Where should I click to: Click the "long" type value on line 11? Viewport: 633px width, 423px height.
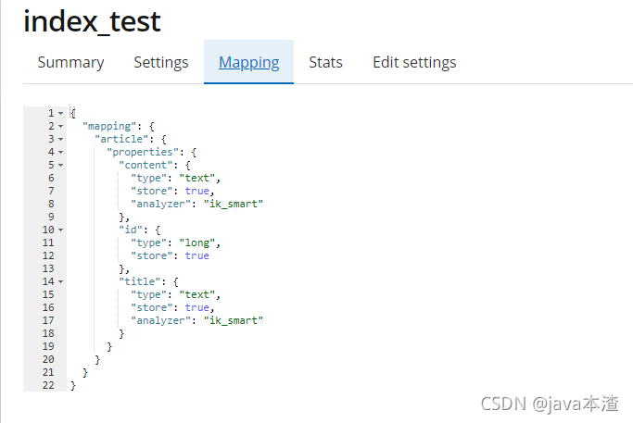click(197, 243)
